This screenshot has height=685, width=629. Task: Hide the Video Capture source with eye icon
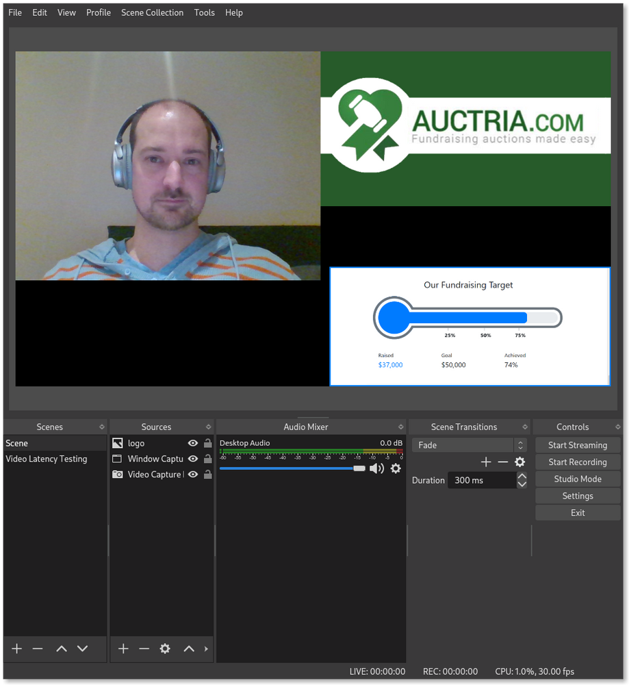[193, 475]
